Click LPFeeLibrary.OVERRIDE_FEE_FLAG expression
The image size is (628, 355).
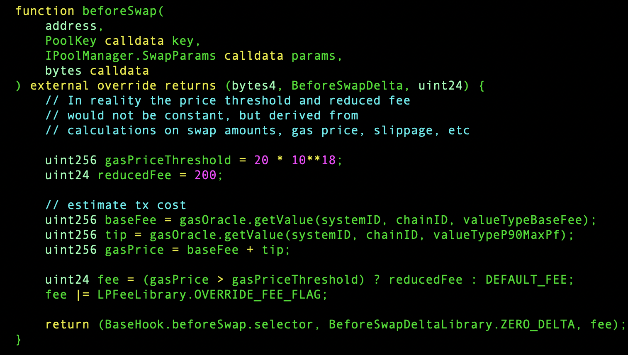point(209,295)
